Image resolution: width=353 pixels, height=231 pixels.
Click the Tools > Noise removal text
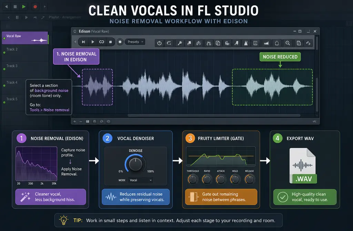[x=50, y=110]
